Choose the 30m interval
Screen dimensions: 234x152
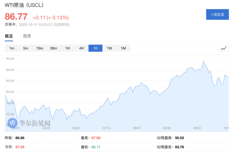(x=53, y=48)
